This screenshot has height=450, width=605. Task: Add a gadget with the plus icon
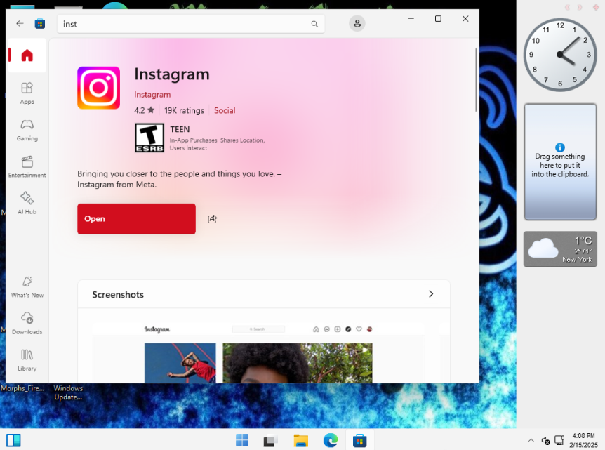[596, 7]
